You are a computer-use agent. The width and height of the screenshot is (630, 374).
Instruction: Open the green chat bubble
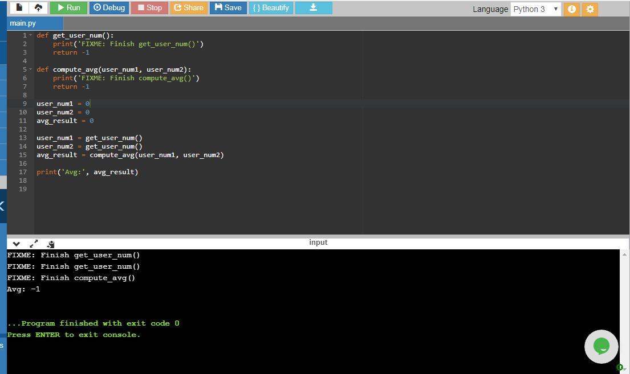pyautogui.click(x=601, y=346)
